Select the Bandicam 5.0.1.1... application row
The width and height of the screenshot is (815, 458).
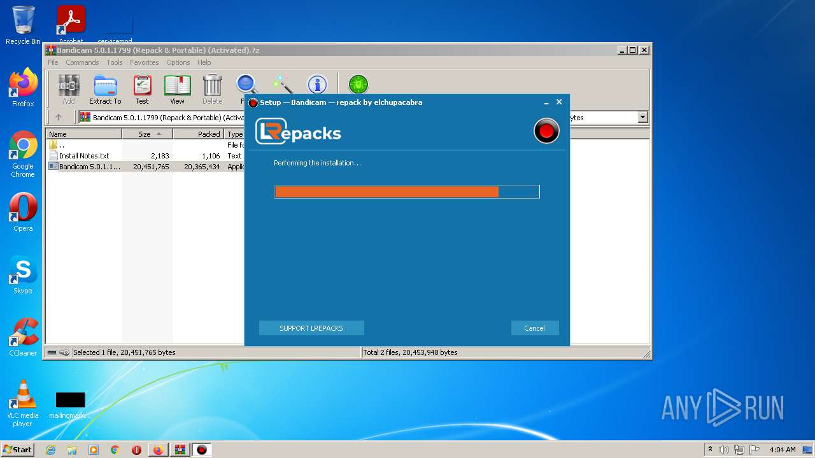(x=146, y=167)
